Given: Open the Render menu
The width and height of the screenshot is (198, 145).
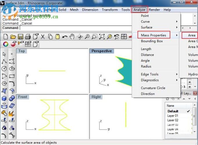Looking at the screenshot, I should (154, 10).
